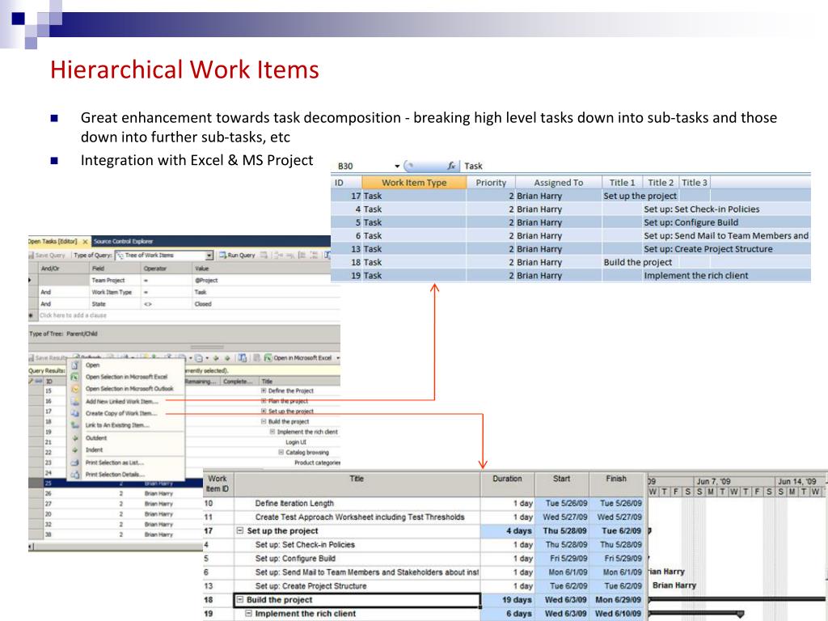The height and width of the screenshot is (621, 828).
Task: Select Indent in context menu
Action: pyautogui.click(x=125, y=450)
